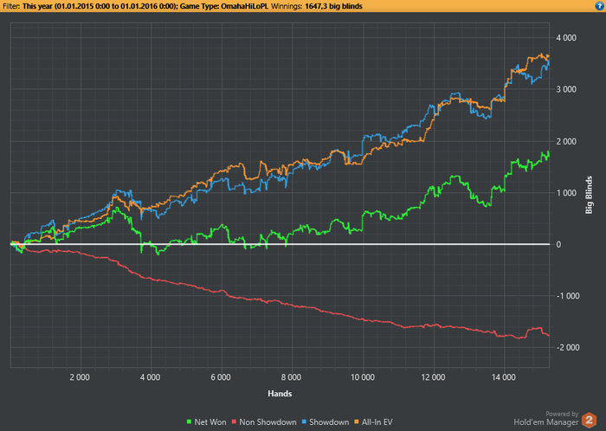Click the 6 000 x-axis label
Viewport: 606px width, 431px height.
(221, 377)
